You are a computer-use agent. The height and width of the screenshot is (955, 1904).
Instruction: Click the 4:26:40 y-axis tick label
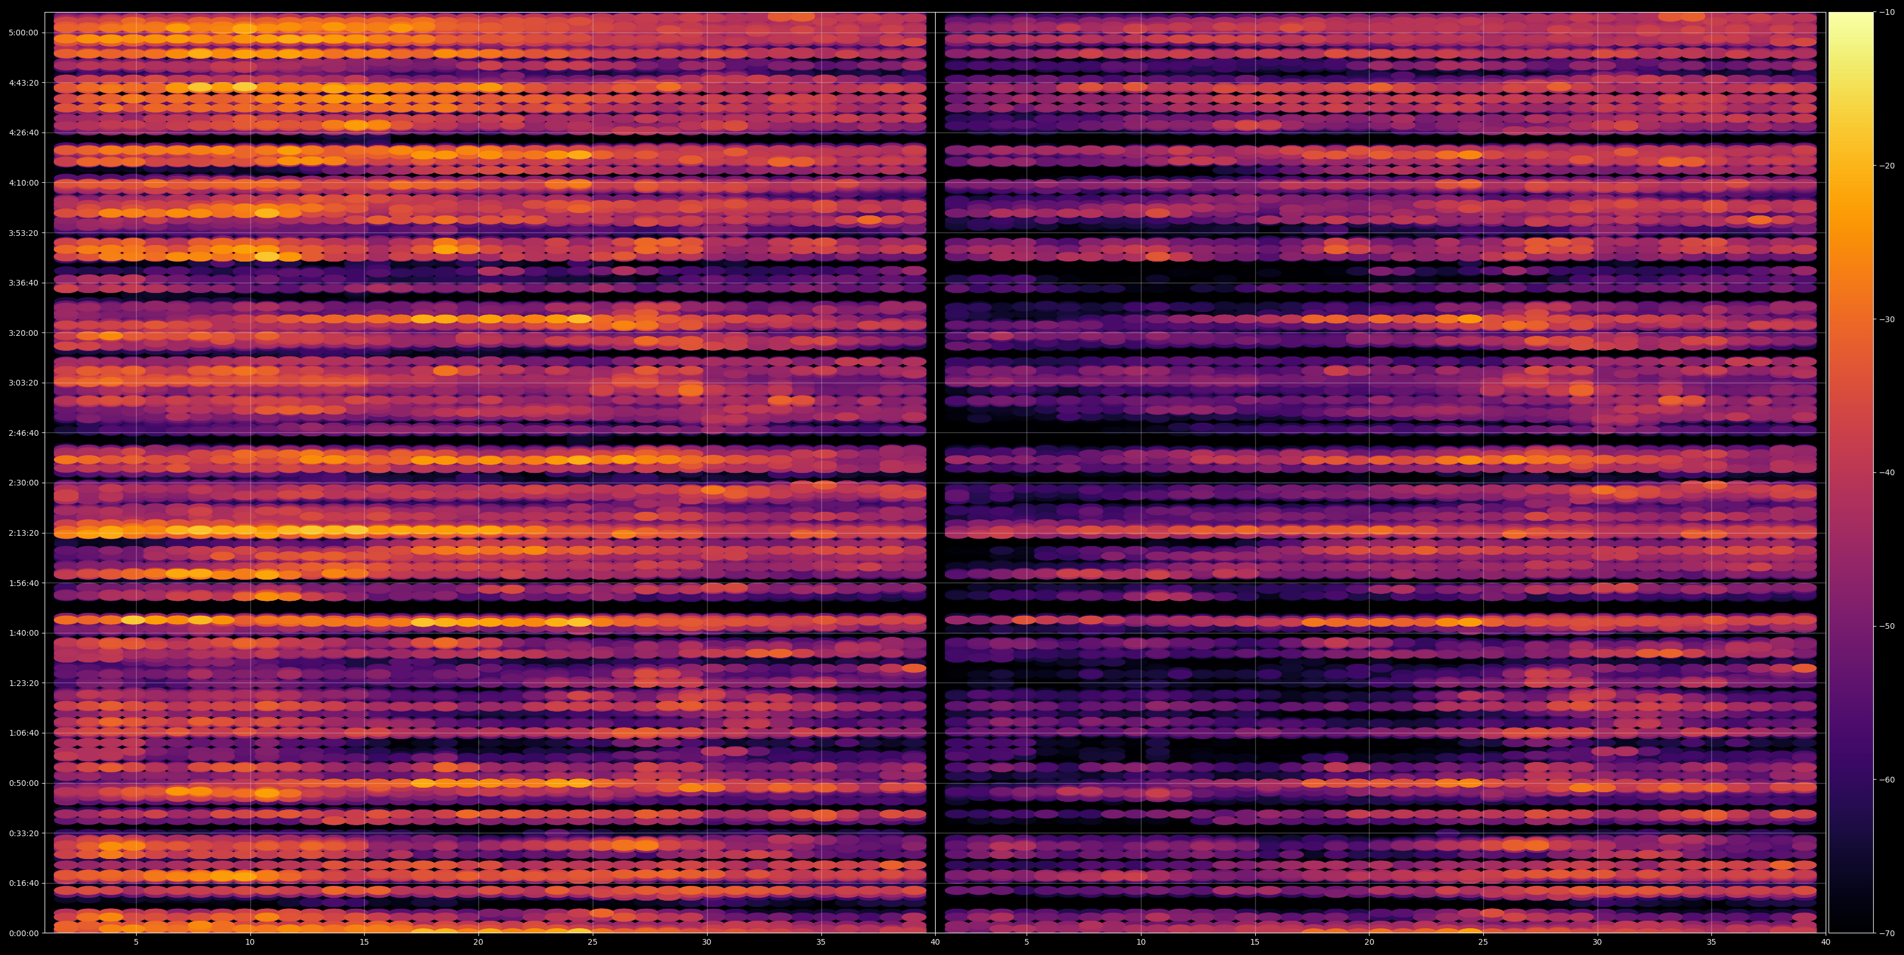[23, 133]
